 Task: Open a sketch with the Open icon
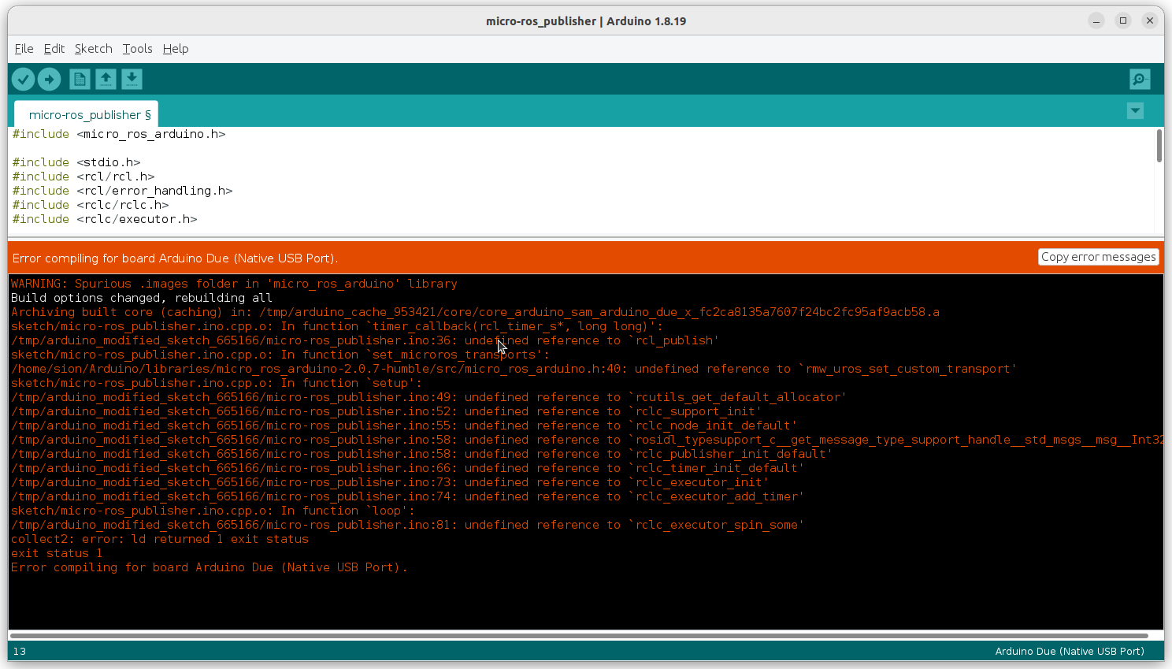click(106, 79)
